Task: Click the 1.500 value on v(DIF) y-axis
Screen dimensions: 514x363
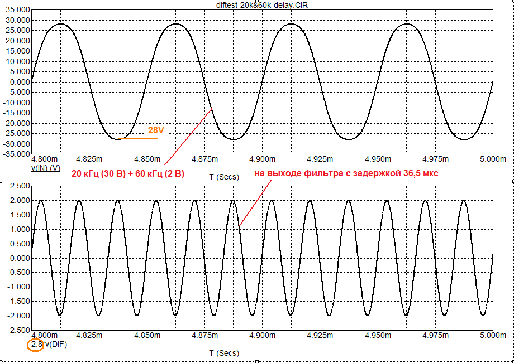Action: coord(19,215)
